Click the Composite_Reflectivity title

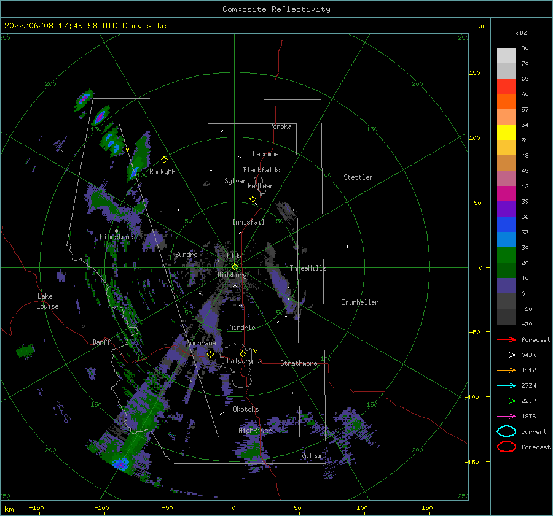click(x=276, y=9)
